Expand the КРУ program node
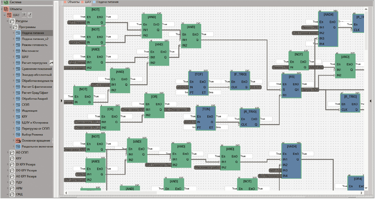 click(x=14, y=117)
